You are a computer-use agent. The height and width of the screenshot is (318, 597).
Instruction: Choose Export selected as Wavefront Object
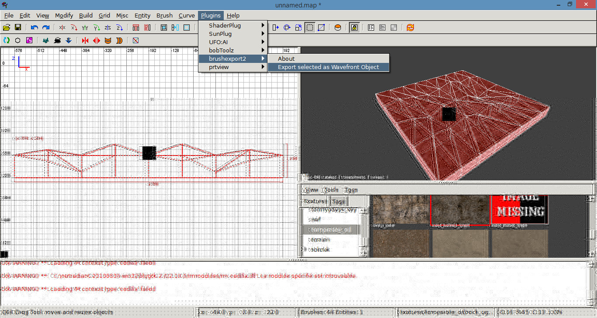(x=328, y=67)
